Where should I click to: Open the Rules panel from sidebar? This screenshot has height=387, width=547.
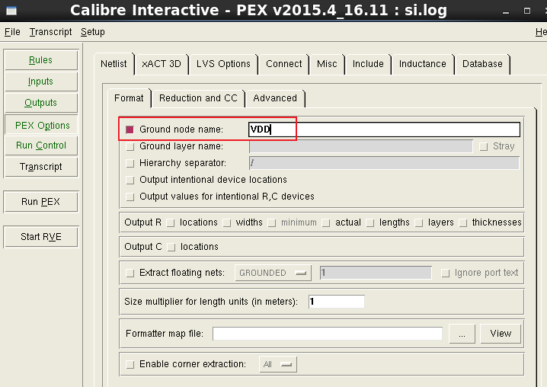(40, 60)
